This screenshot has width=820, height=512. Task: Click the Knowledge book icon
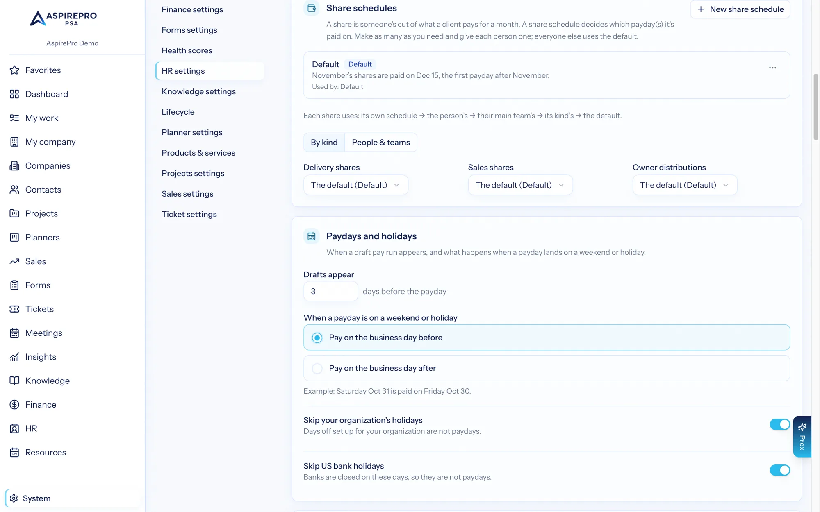coord(14,381)
